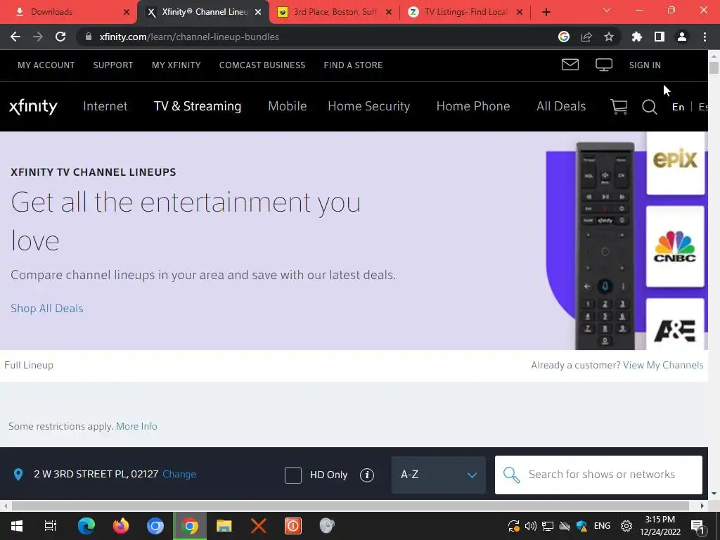
Task: Open the Home Phone menu
Action: tap(473, 106)
